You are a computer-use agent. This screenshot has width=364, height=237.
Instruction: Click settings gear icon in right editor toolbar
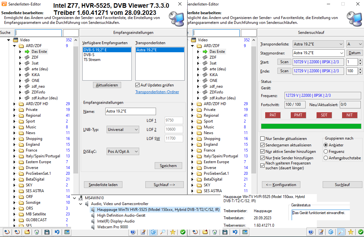pos(331,232)
